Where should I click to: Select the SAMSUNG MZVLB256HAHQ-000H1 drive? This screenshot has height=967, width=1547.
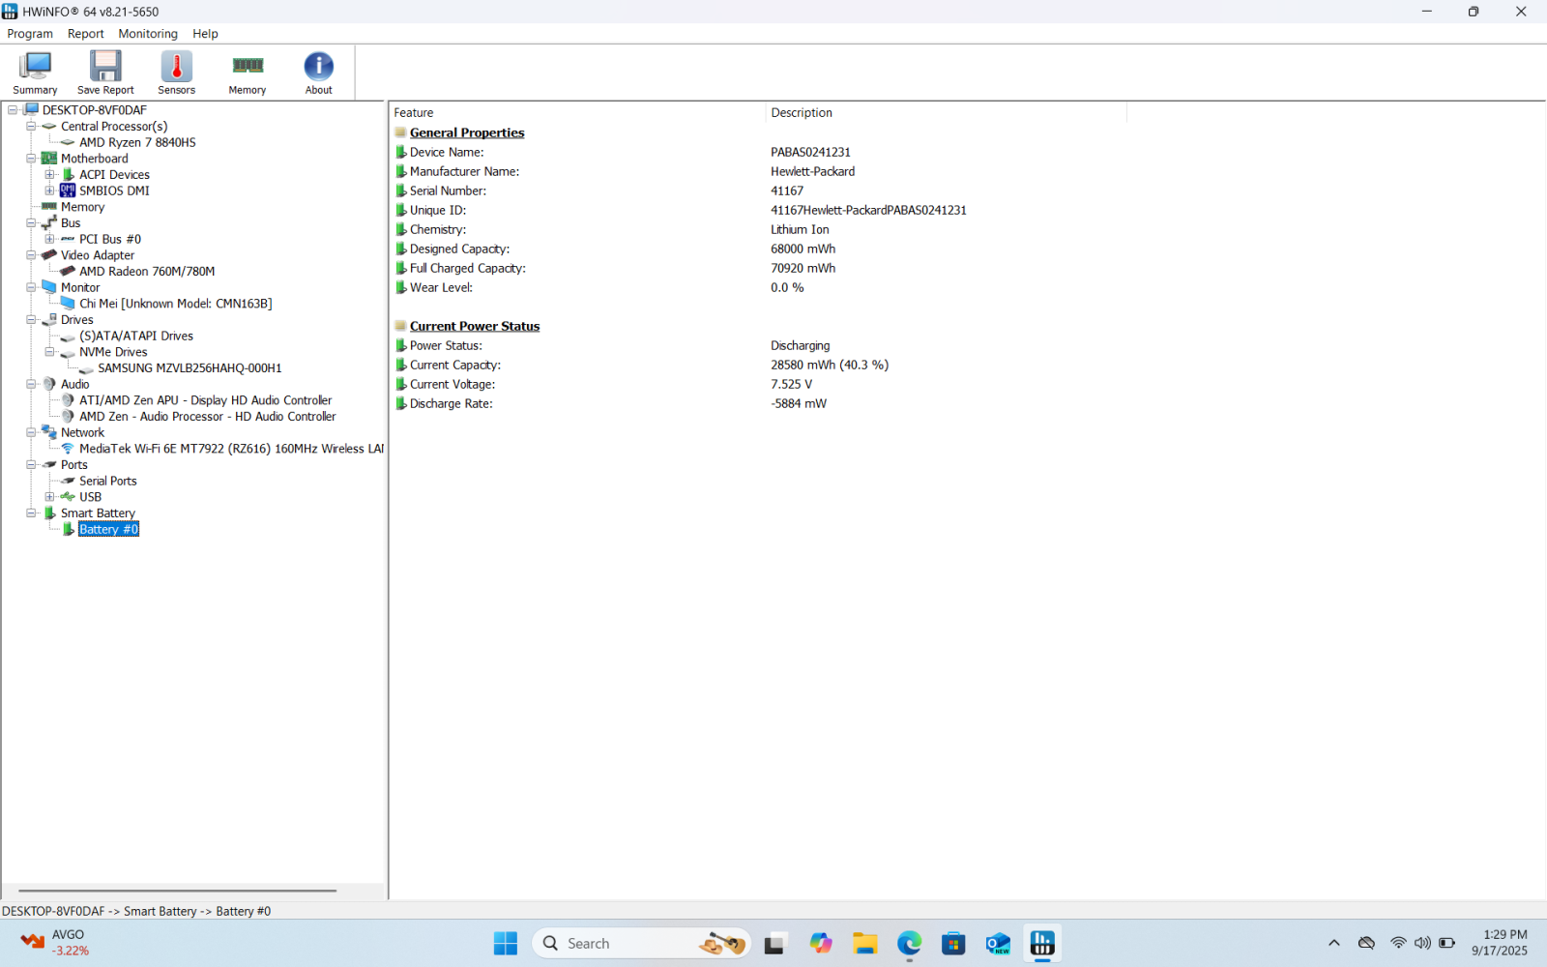click(190, 368)
